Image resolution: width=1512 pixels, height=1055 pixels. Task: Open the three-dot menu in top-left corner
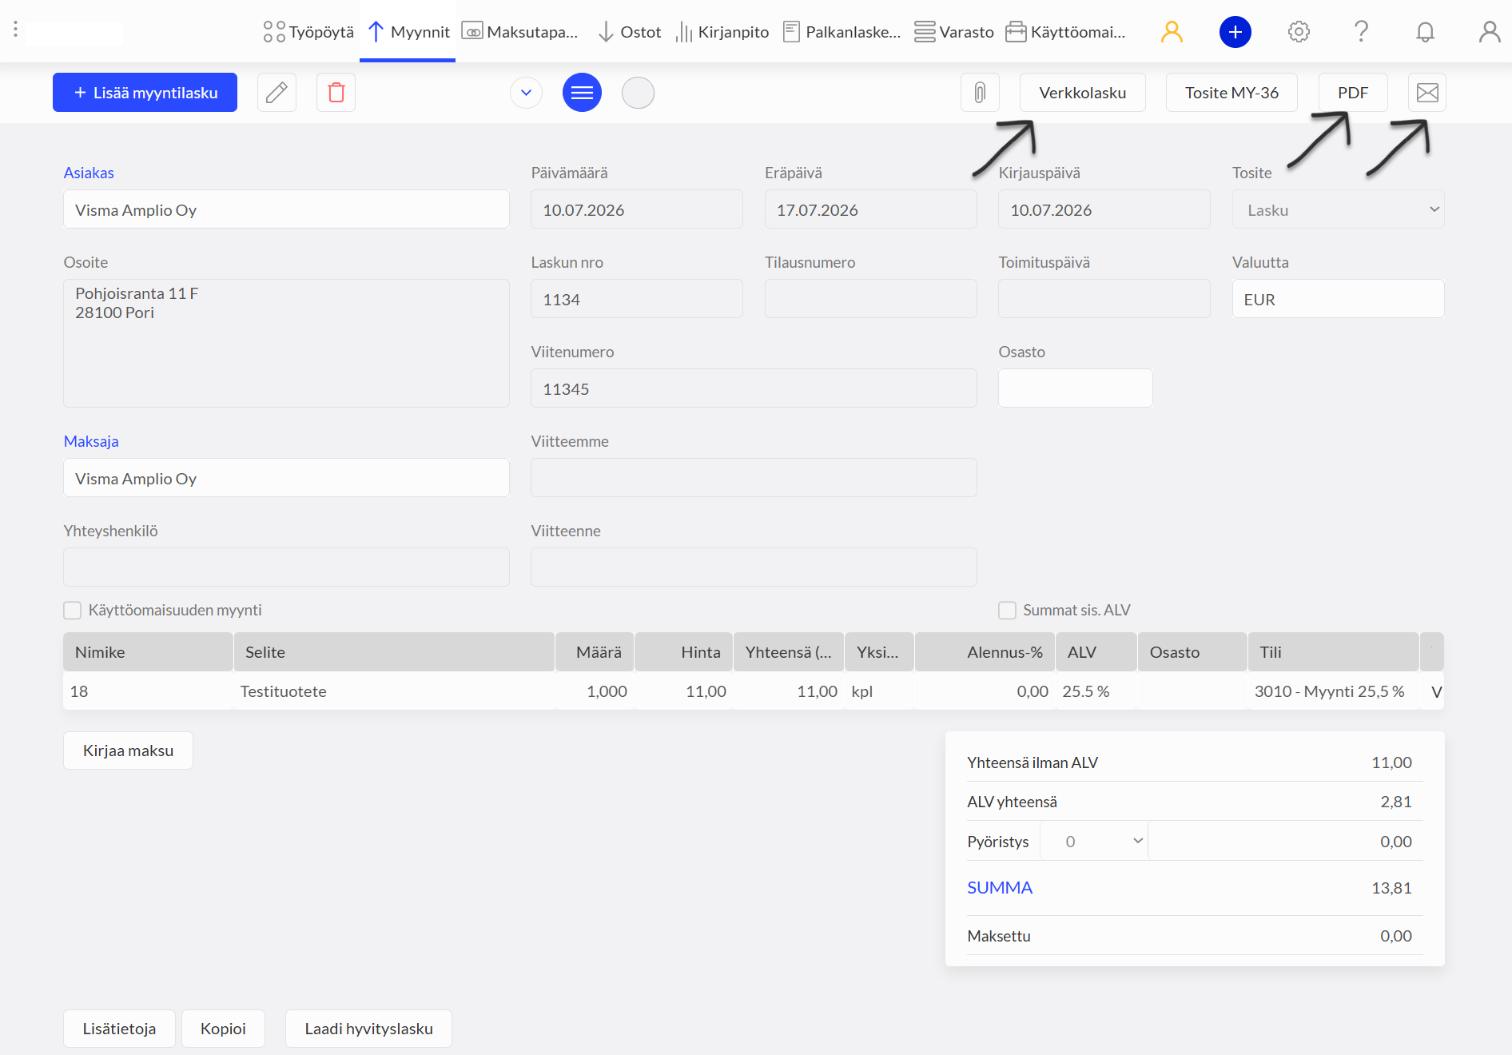pos(15,30)
